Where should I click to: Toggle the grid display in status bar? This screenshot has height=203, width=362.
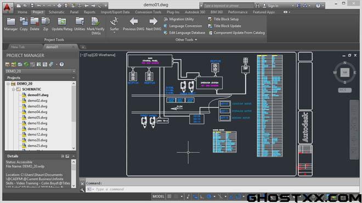click(169, 196)
